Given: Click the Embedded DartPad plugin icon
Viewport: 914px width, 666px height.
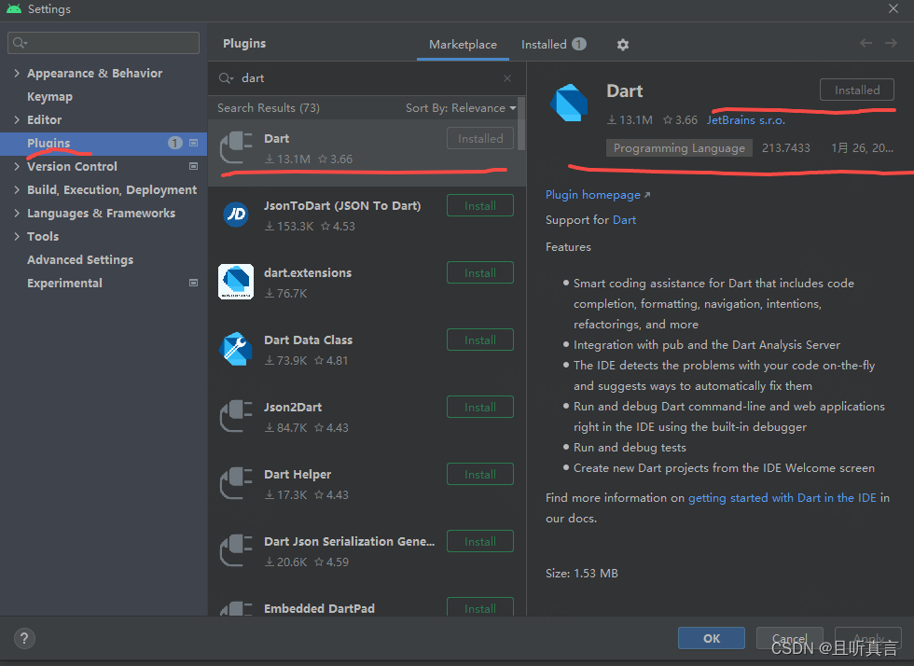Looking at the screenshot, I should click(236, 609).
